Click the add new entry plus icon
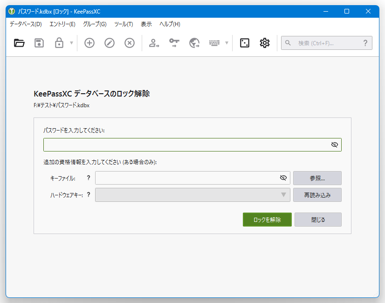This screenshot has width=385, height=303. tap(89, 43)
